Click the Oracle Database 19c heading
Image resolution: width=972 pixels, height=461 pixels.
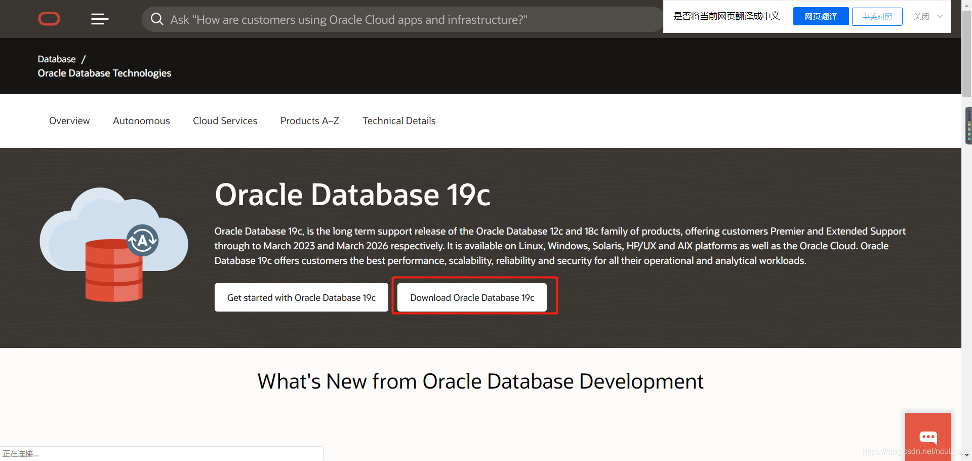pos(352,195)
